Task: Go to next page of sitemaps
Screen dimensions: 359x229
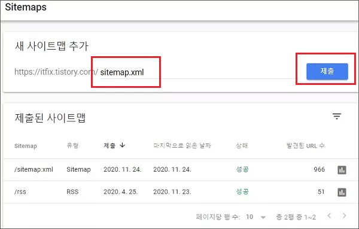Action: click(x=344, y=215)
